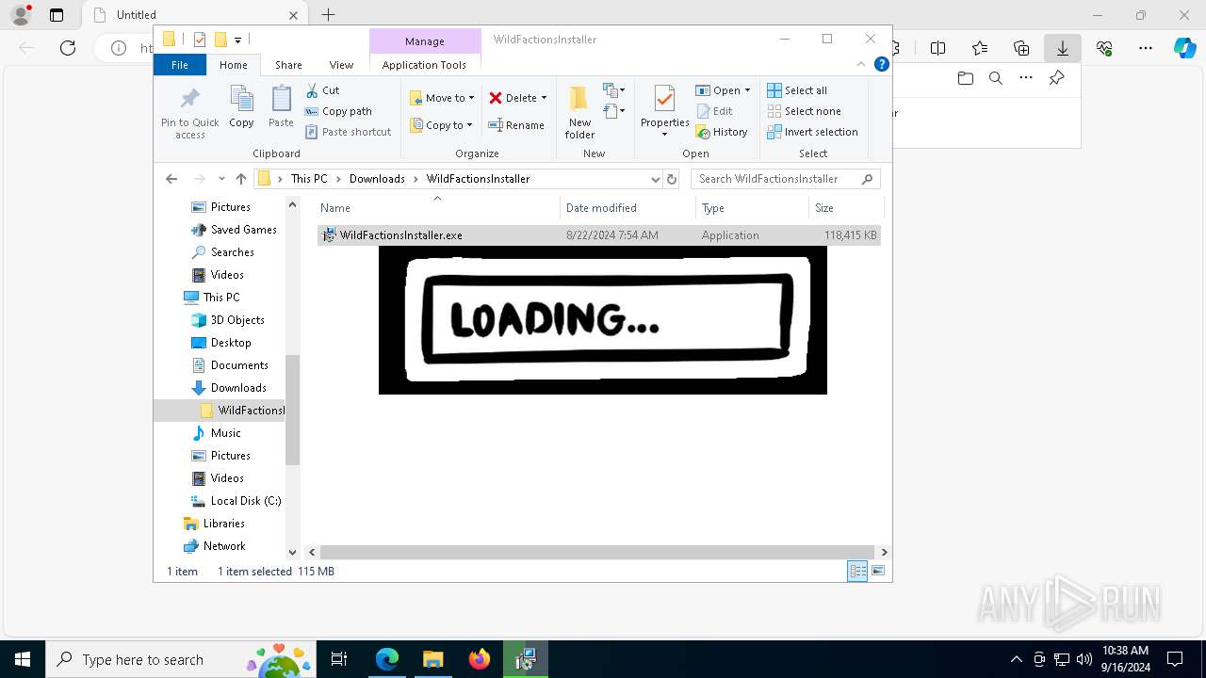Sort by the Name column header
Viewport: 1206px width, 678px height.
point(438,208)
